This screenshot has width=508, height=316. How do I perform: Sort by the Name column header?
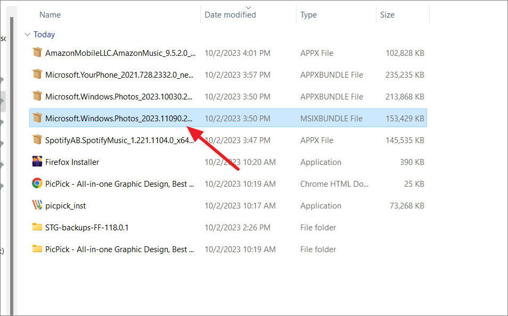click(50, 15)
